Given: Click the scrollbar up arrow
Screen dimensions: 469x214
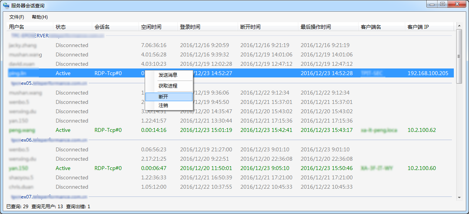Looking at the screenshot, I should click(x=459, y=26).
